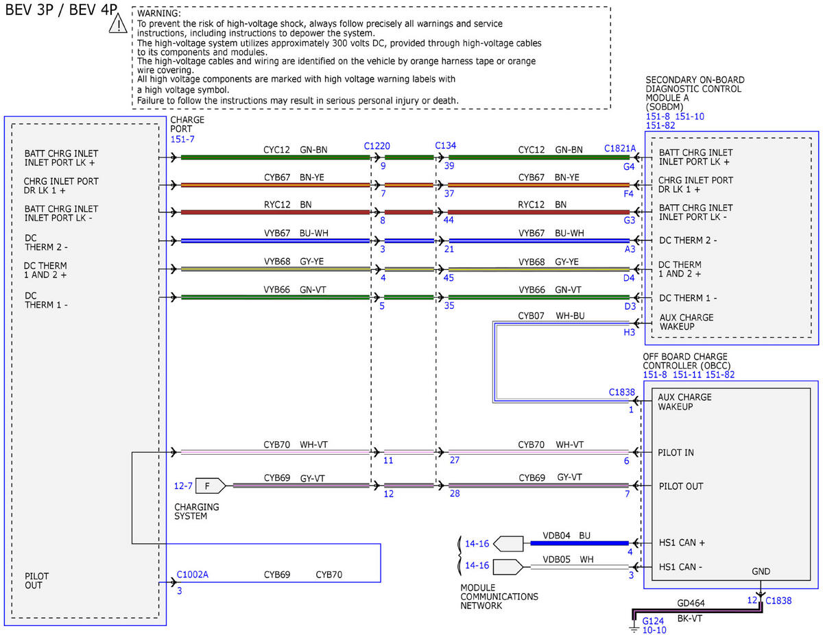823x635 pixels.
Task: Click pin 44 at connector C134
Action: (x=449, y=221)
